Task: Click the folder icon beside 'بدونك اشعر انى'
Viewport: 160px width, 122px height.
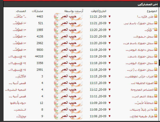Action: click(156, 96)
